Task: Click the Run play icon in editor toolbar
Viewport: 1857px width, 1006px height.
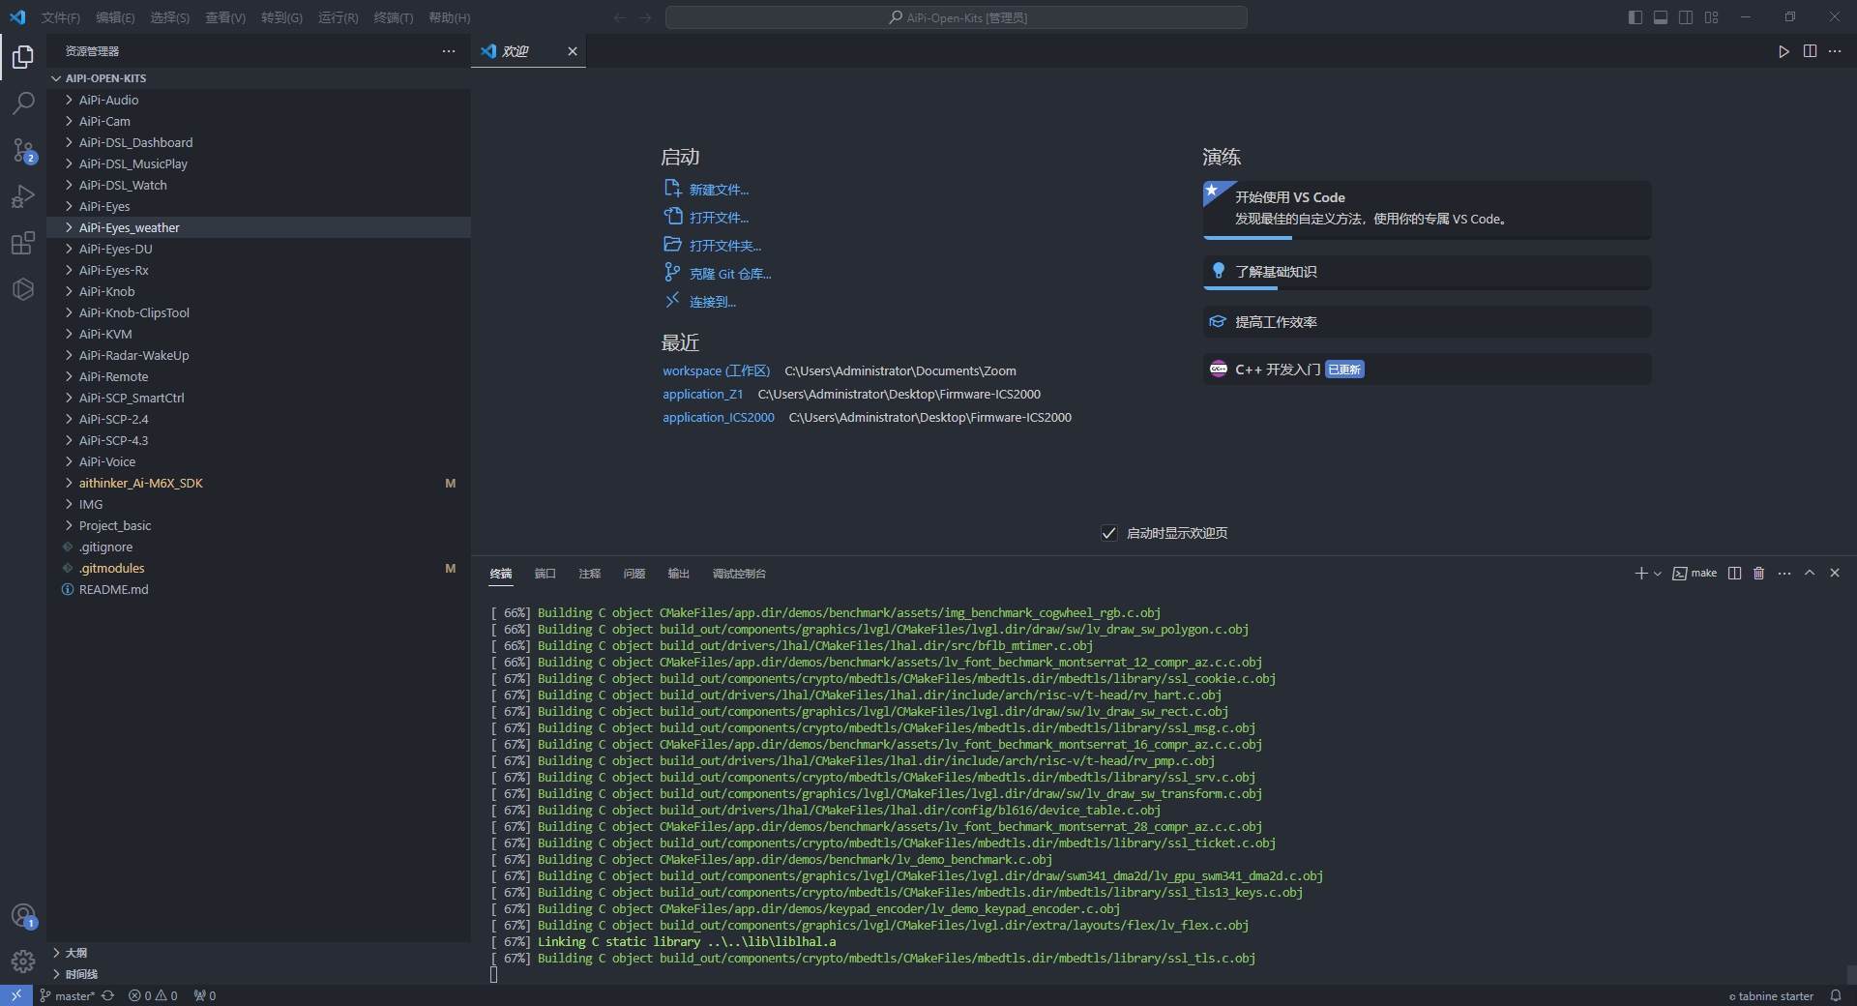Action: coord(1783,51)
